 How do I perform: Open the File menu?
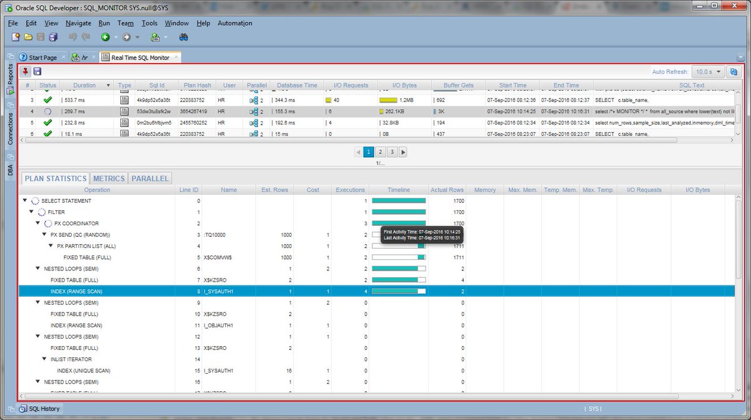(13, 23)
